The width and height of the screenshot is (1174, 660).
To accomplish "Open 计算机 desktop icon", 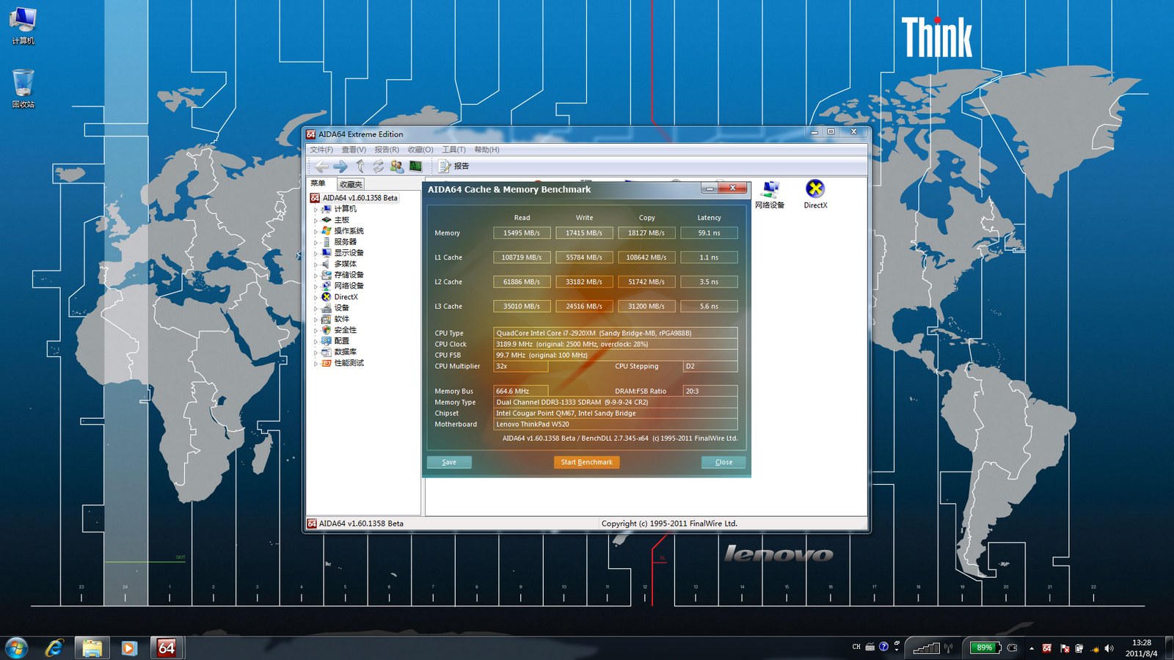I will pos(23,26).
